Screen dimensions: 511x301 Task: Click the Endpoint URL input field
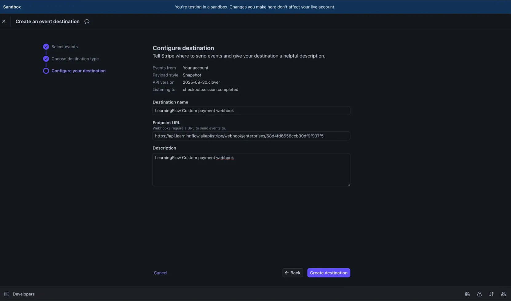coord(251,136)
